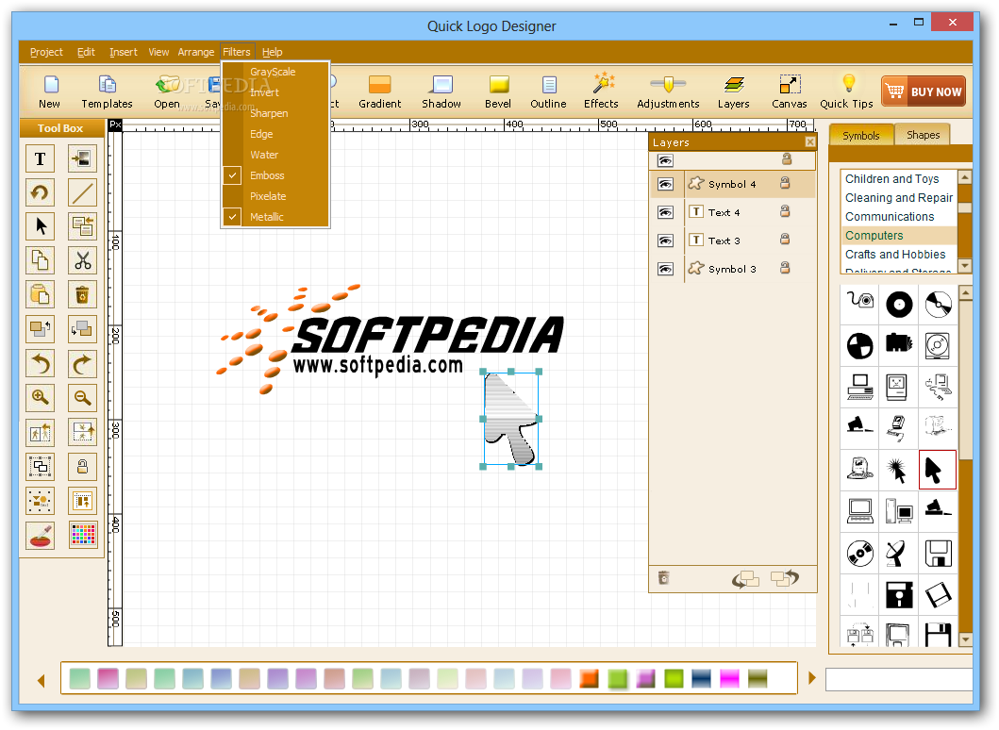999x730 pixels.
Task: Open the Arrange menu
Action: click(x=195, y=52)
